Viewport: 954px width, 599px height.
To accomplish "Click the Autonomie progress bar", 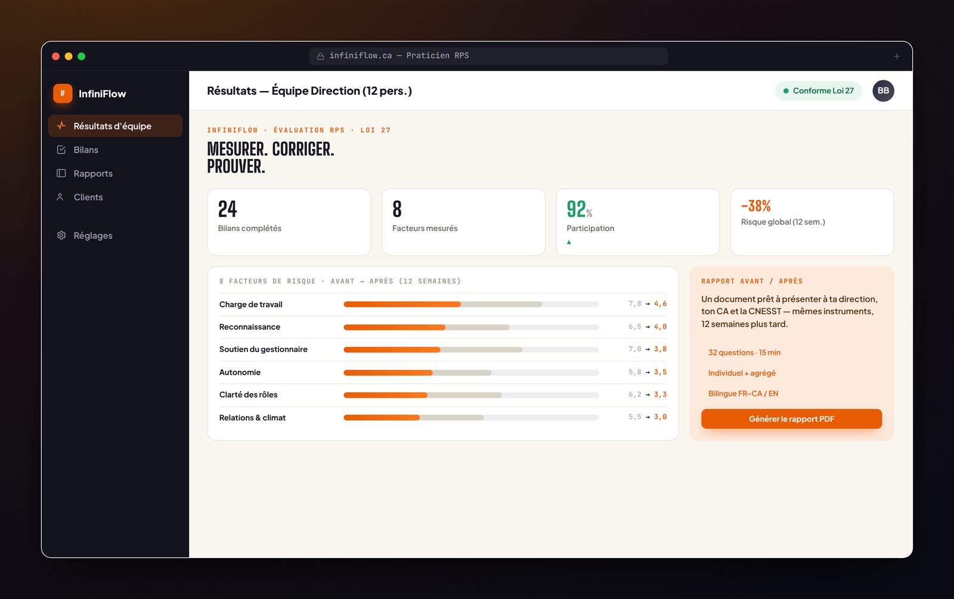I will pyautogui.click(x=471, y=373).
